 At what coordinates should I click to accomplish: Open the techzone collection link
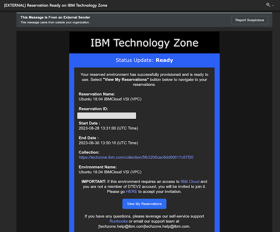point(136,157)
